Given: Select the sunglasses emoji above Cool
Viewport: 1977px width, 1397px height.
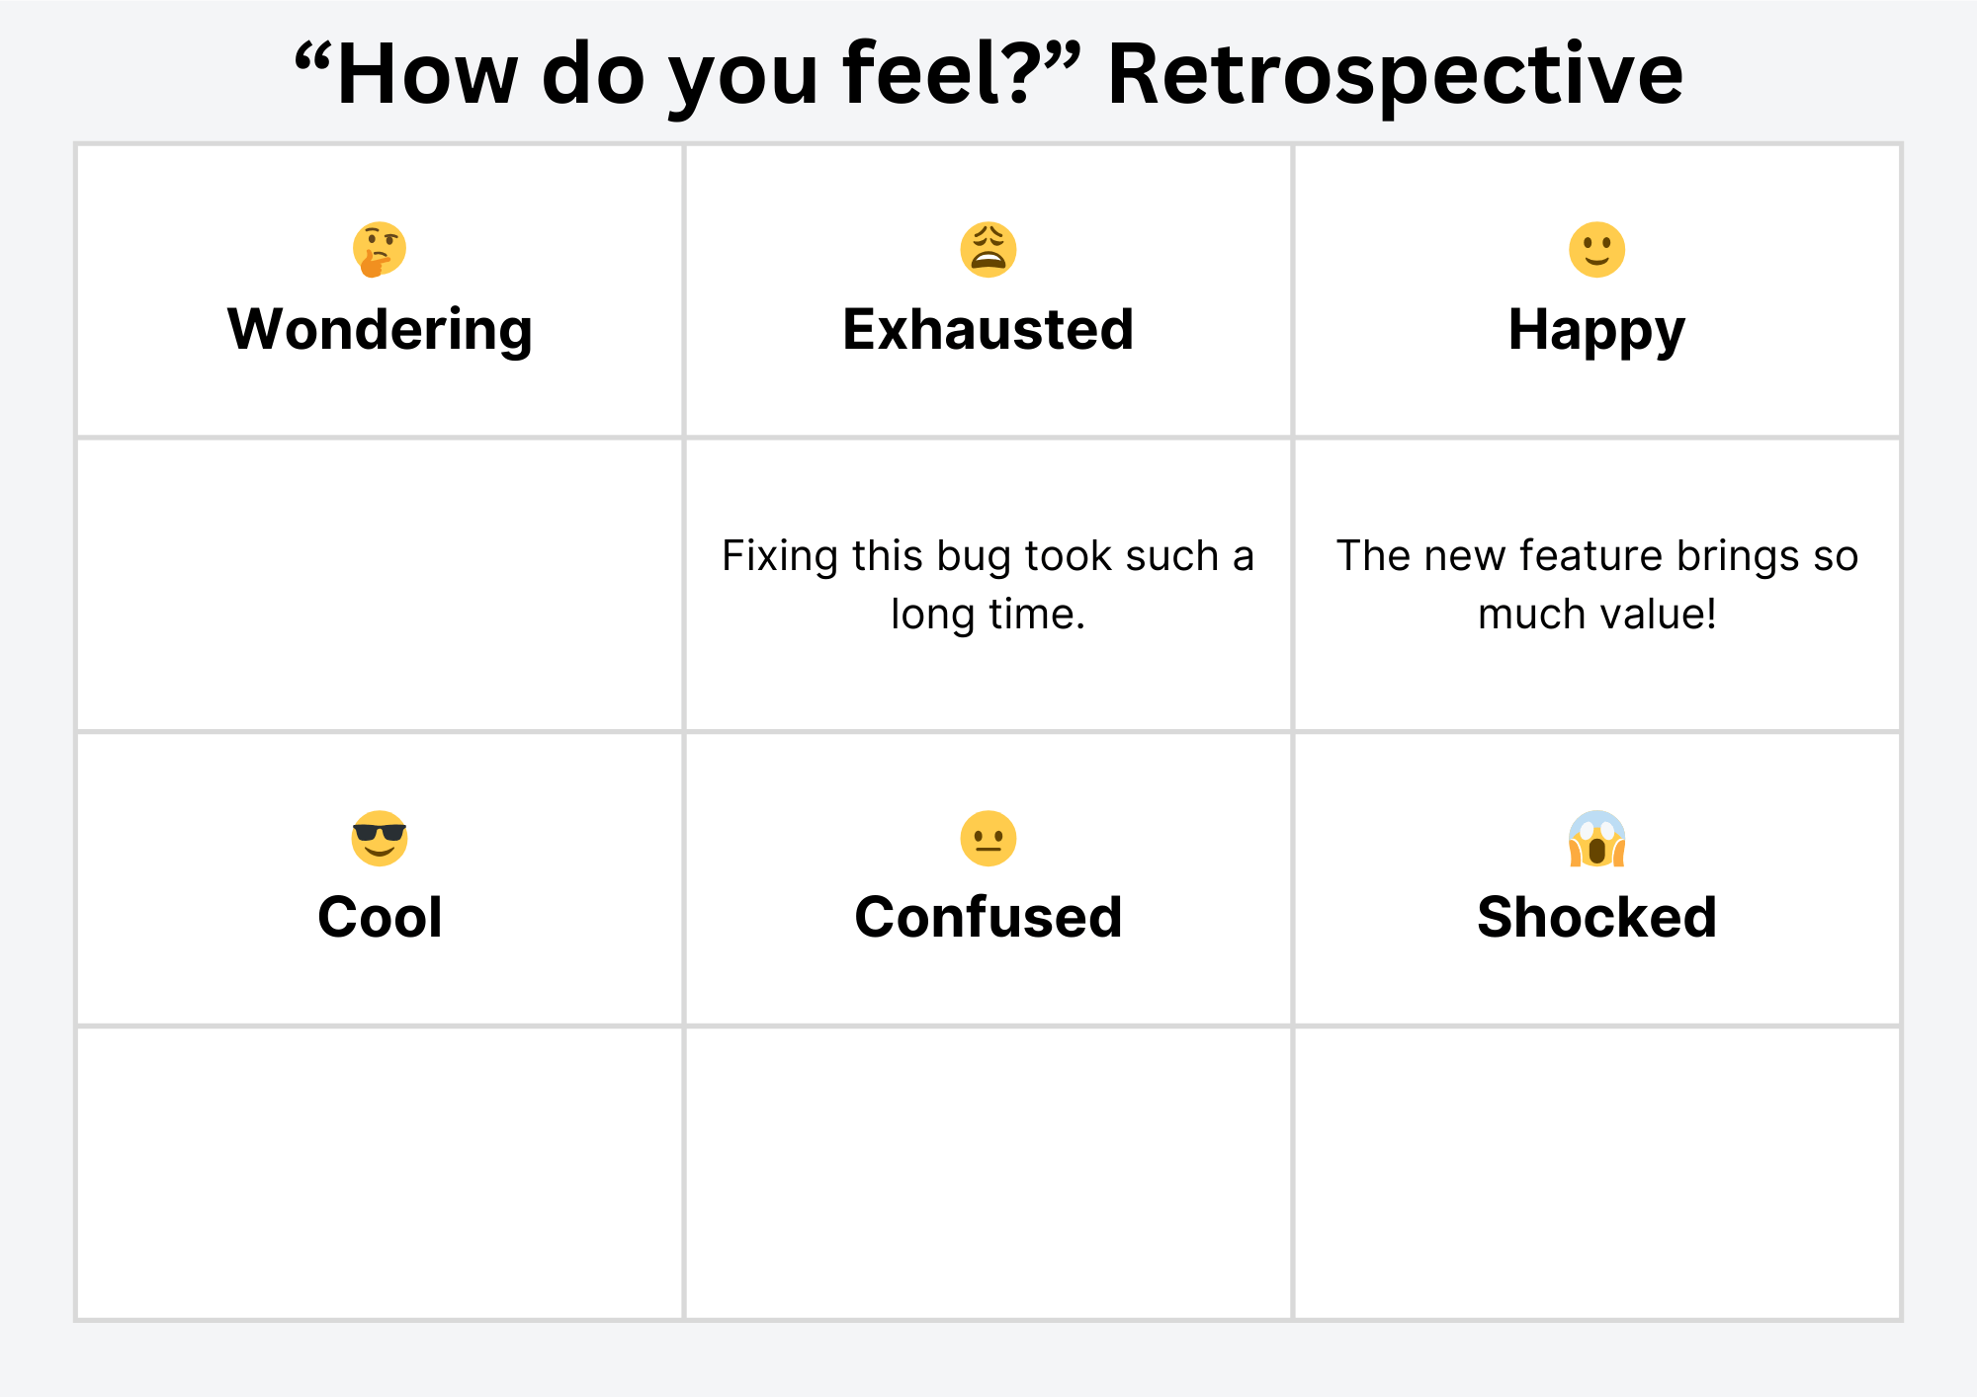Looking at the screenshot, I should click(380, 839).
